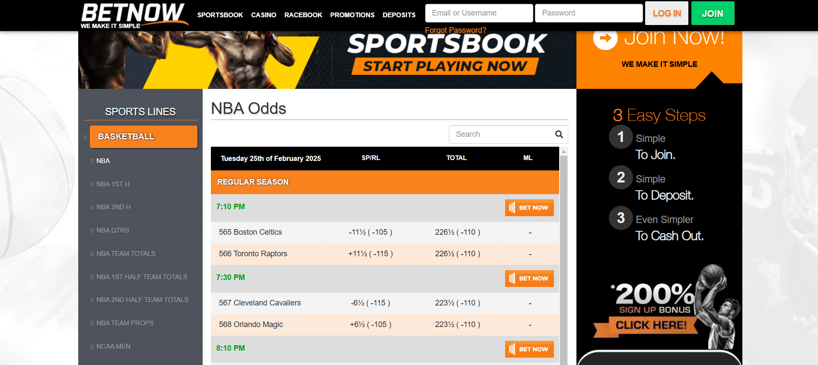The height and width of the screenshot is (365, 818).
Task: Click the Cleveland Cavaliers total 223½ (-110)
Action: coord(458,303)
